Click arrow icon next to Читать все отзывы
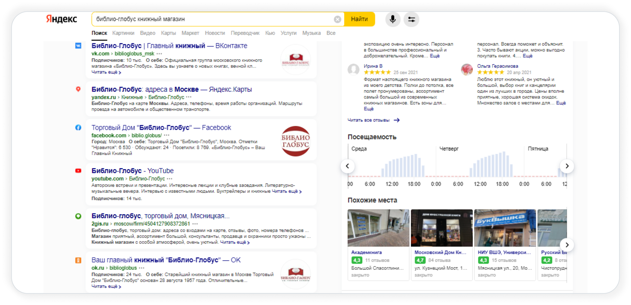This screenshot has height=305, width=631. 397,120
